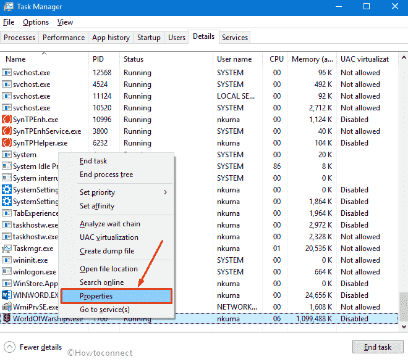Screen dimensions: 408x362
Task: Click the taskhostw.exe icon using 2,972 K
Action: click(7, 224)
